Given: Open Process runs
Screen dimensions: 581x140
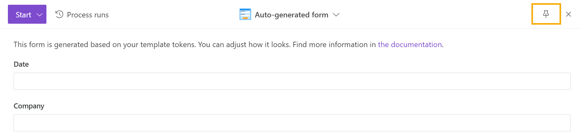Looking at the screenshot, I should 82,15.
